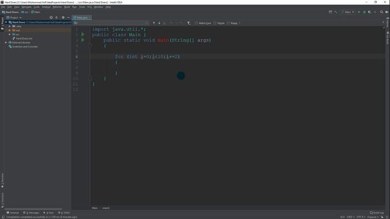Viewport: 390px width, 219px height.
Task: Open the Build menu
Action: (67, 7)
